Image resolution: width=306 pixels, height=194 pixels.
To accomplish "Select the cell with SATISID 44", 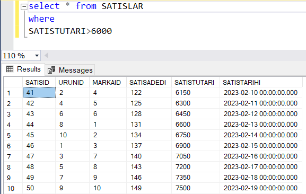I will [39, 125].
